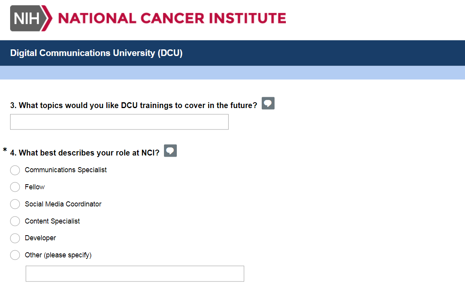Open the comment icon beside question 4
The height and width of the screenshot is (290, 465).
[x=170, y=151]
